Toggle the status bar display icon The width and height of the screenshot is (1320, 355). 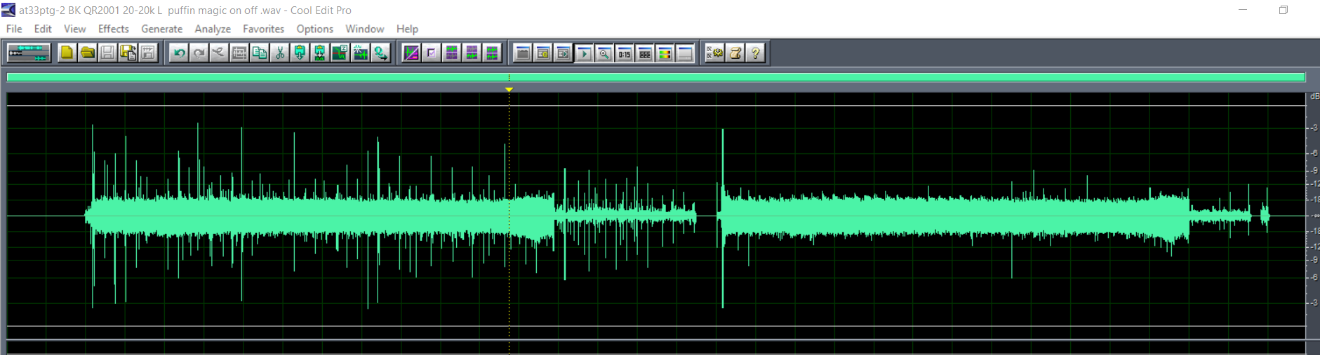point(685,53)
